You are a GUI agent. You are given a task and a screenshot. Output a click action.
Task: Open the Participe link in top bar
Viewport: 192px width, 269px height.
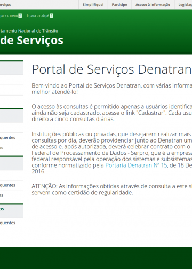click(119, 5)
